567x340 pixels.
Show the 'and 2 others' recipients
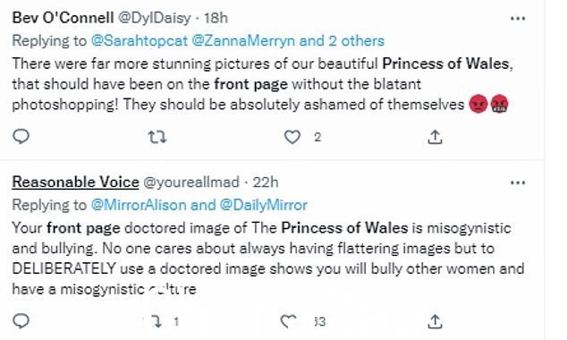342,40
